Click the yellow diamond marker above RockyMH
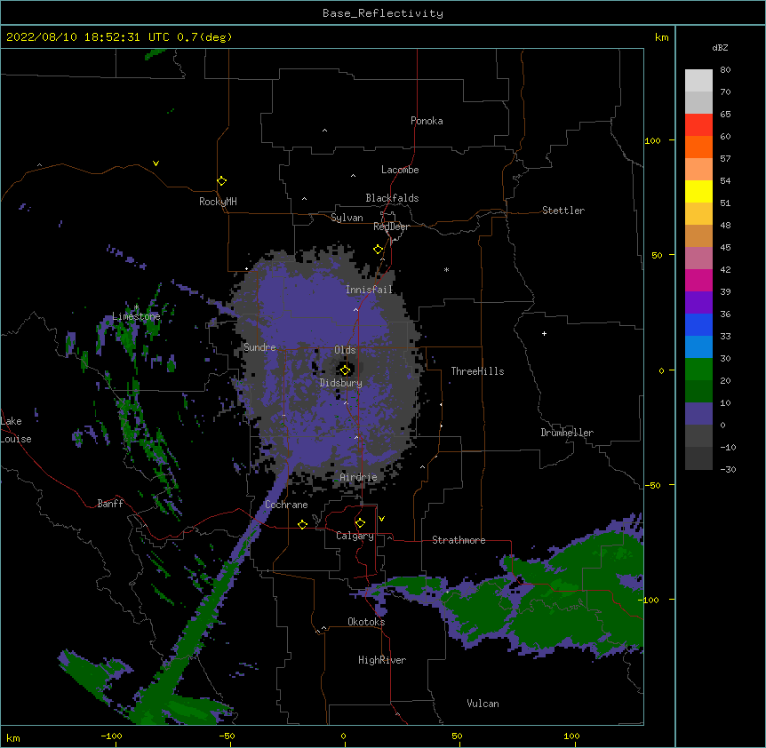 coord(221,181)
